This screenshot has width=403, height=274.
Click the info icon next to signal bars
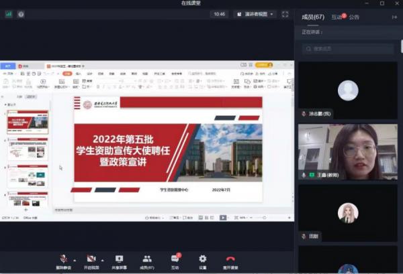pyautogui.click(x=21, y=14)
